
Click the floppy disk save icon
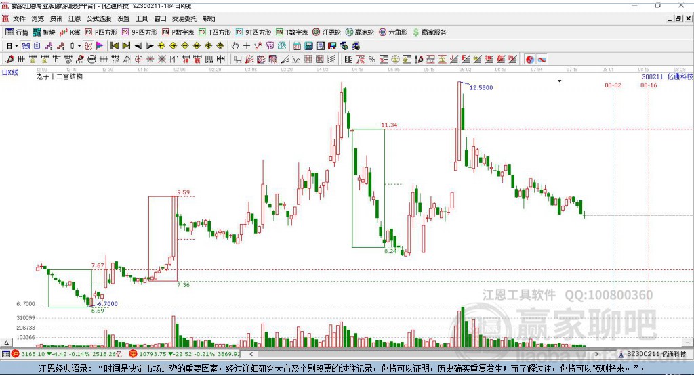(x=332, y=46)
